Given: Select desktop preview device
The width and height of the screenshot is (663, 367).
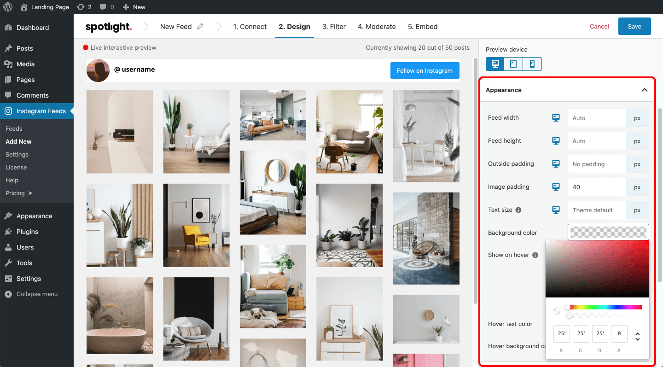Looking at the screenshot, I should (495, 64).
